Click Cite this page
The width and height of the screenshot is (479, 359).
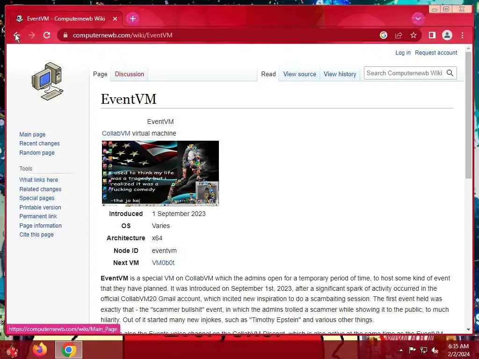pos(36,235)
